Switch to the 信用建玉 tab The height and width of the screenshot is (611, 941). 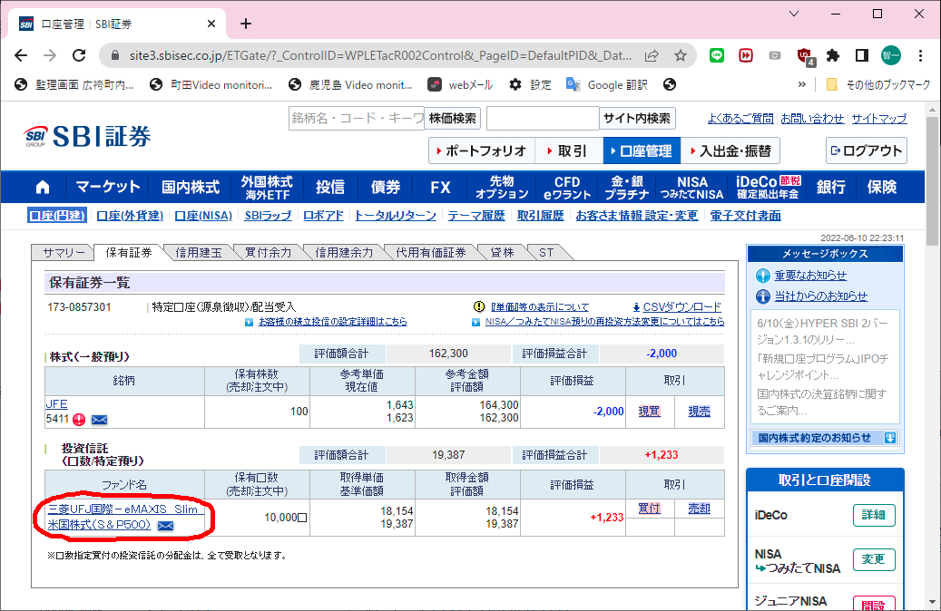197,253
